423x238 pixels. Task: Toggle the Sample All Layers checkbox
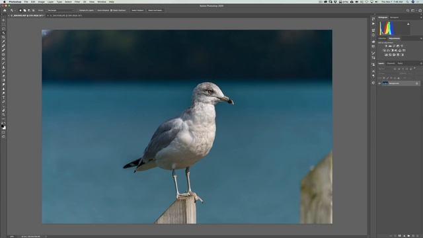tap(79, 11)
